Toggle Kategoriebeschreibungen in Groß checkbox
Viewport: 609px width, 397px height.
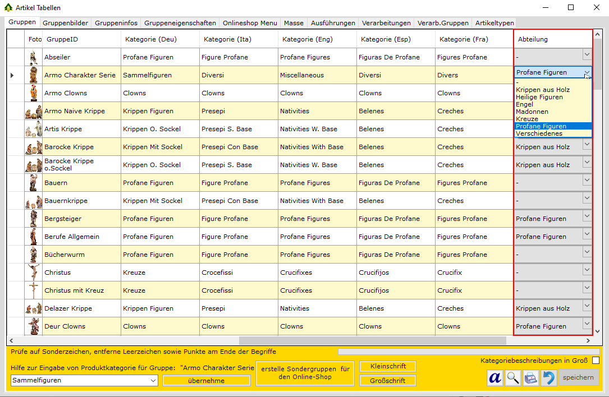596,360
